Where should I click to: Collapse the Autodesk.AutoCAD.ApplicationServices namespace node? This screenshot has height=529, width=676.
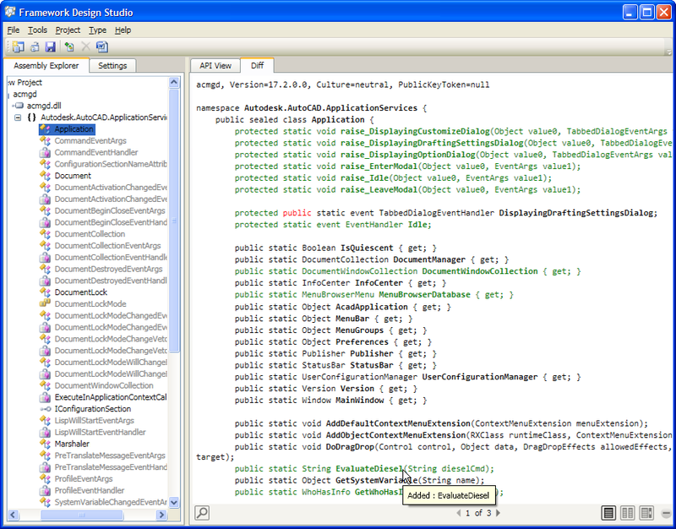(16, 117)
